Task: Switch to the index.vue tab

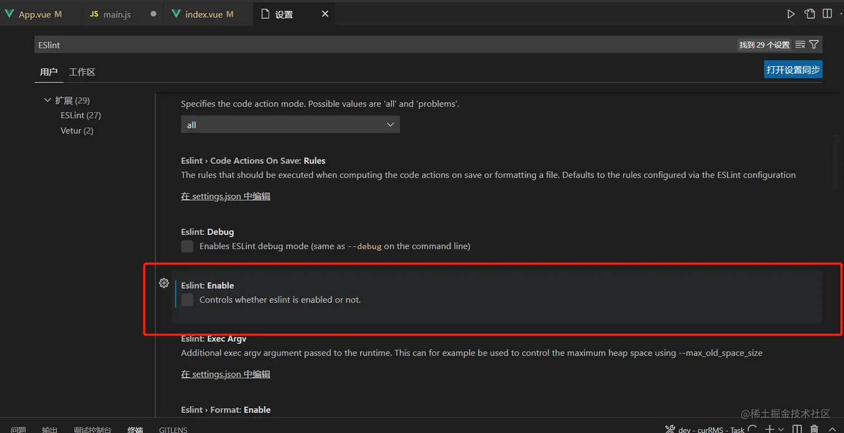Action: (209, 14)
